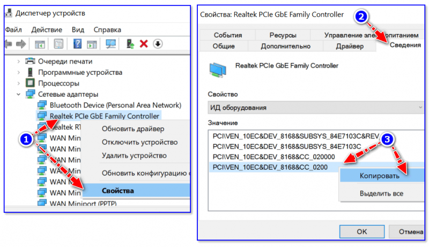Open the Справка menu
Viewport: 429px width, 247px height.
[x=107, y=29]
